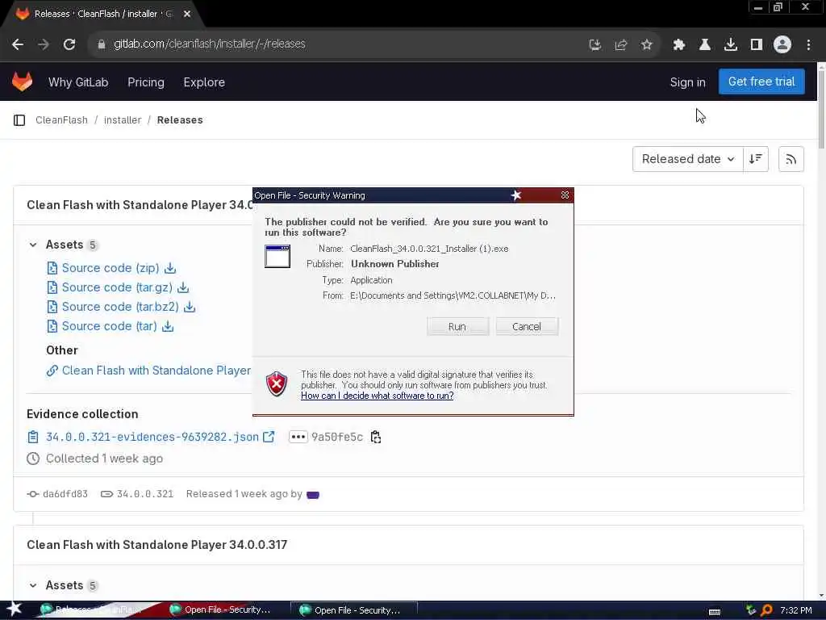
Task: Click the Chrome Labs flask icon
Action: click(x=705, y=45)
